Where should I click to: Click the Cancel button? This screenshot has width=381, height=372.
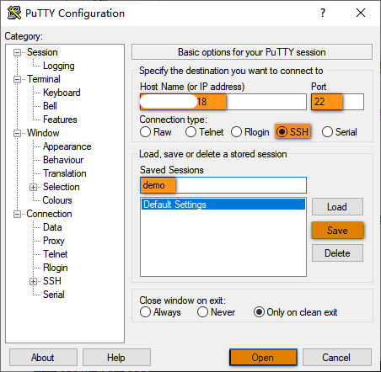(337, 358)
